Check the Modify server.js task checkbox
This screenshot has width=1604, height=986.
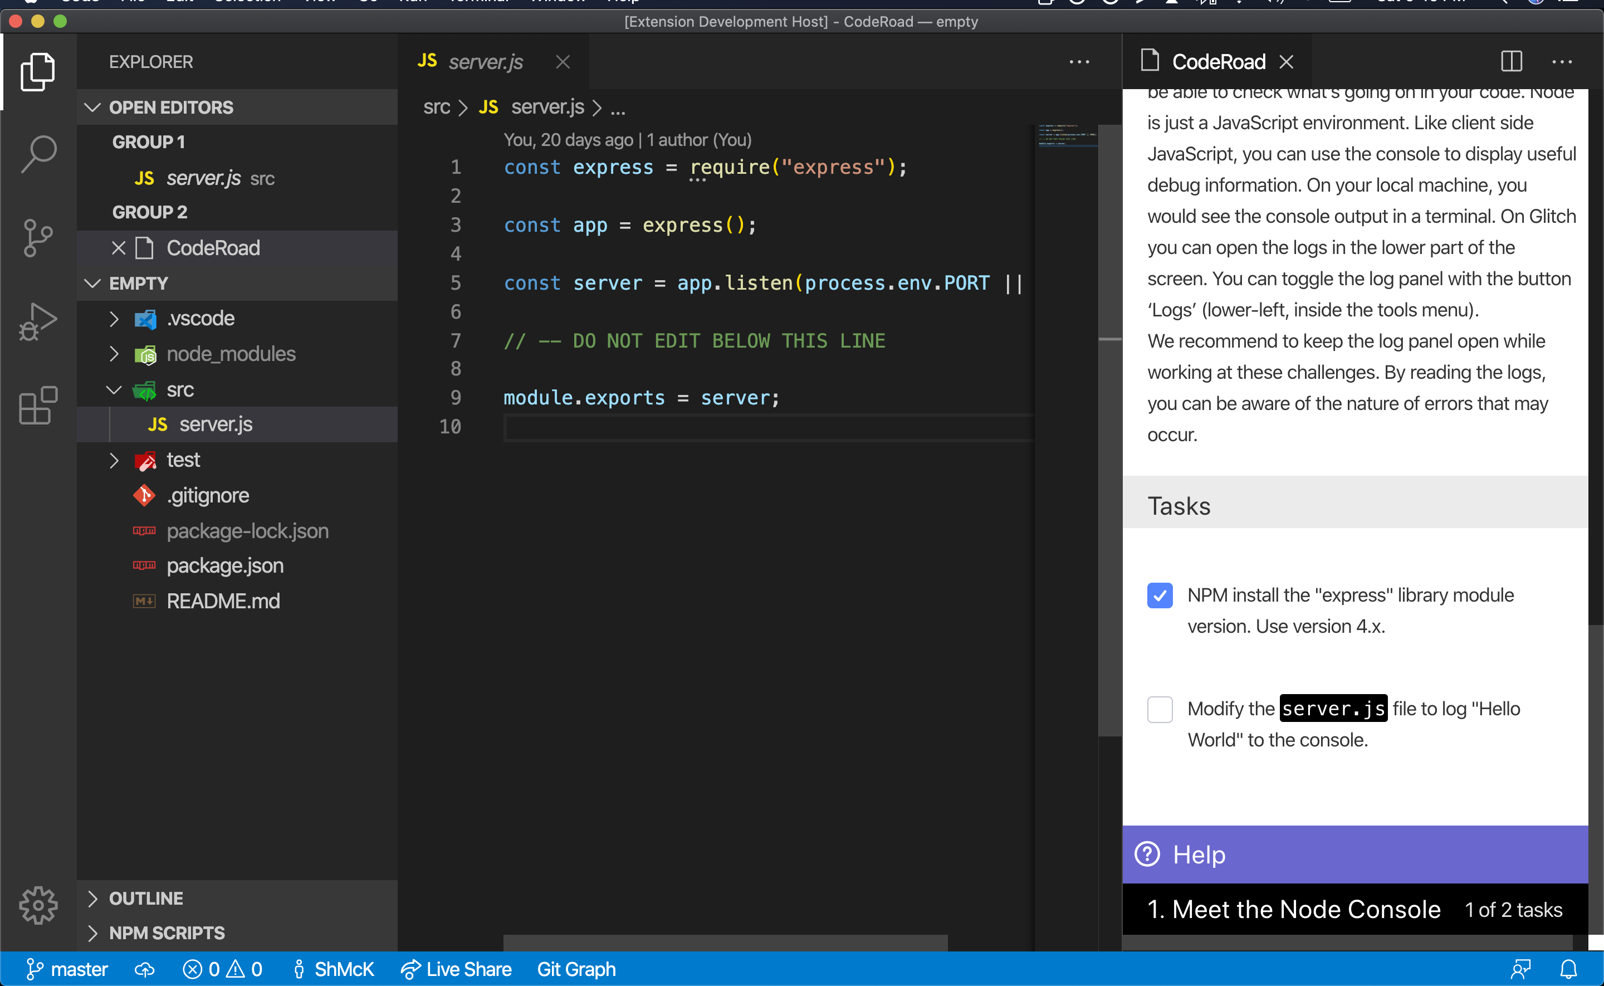pyautogui.click(x=1160, y=709)
